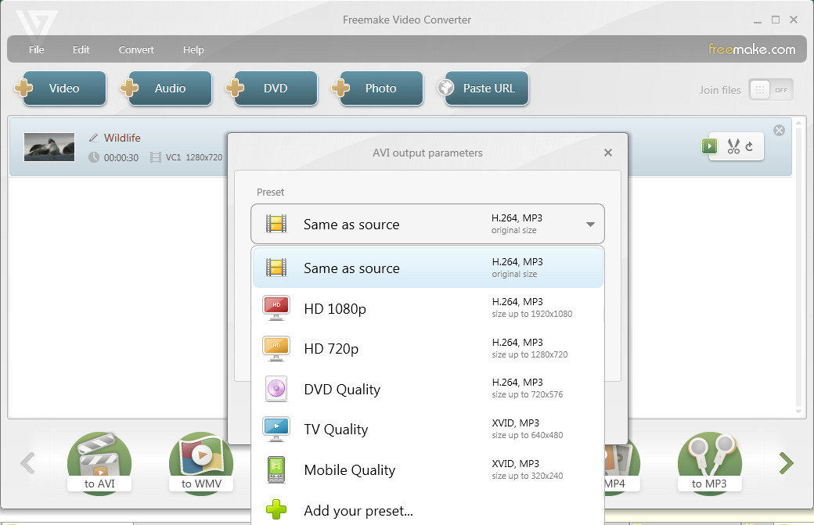
Task: Click the 00:00:30 duration text
Action: [121, 158]
